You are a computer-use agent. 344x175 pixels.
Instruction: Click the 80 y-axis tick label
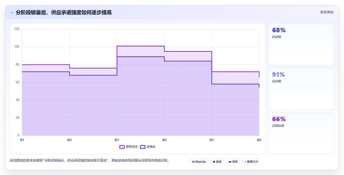pos(17,65)
